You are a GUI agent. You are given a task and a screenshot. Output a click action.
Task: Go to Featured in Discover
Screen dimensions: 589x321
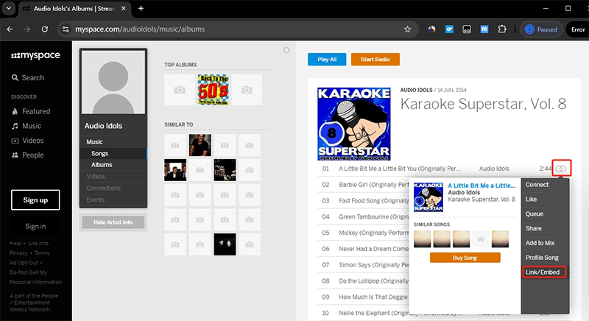tap(31, 111)
